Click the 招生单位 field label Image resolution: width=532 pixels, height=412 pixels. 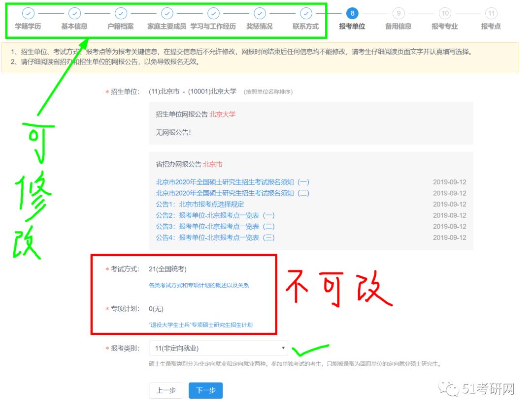click(125, 92)
